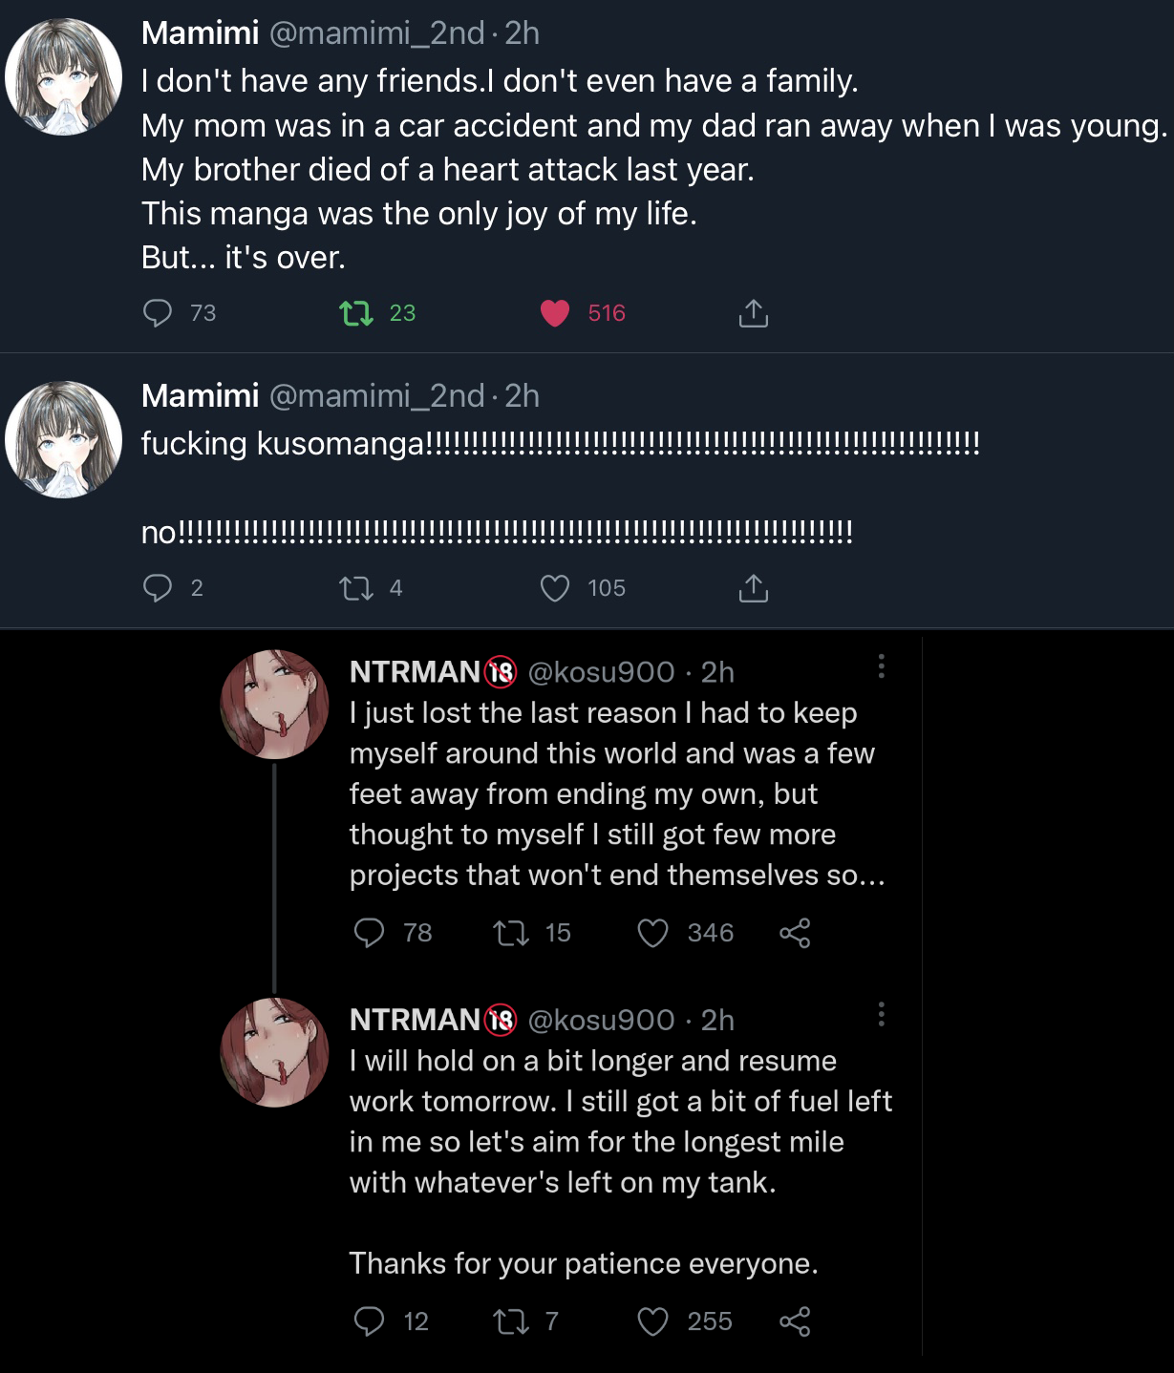This screenshot has width=1174, height=1373.
Task: Share the 'fucking kusomanga' tweet
Action: (x=754, y=588)
